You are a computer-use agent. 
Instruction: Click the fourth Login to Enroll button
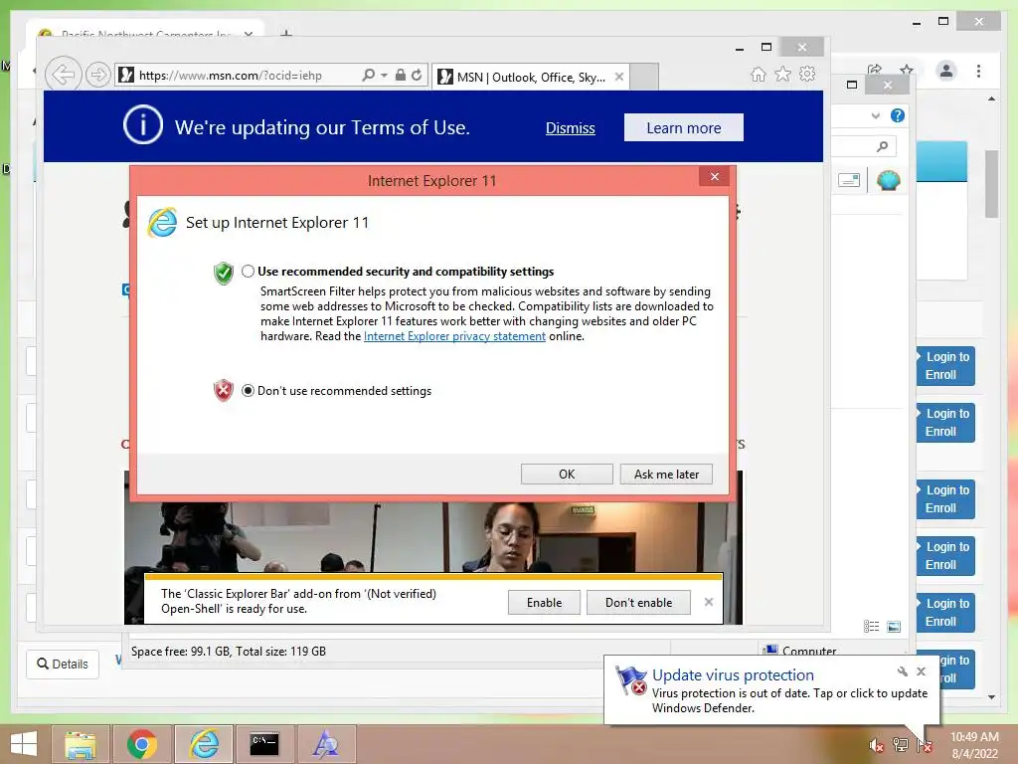click(946, 555)
